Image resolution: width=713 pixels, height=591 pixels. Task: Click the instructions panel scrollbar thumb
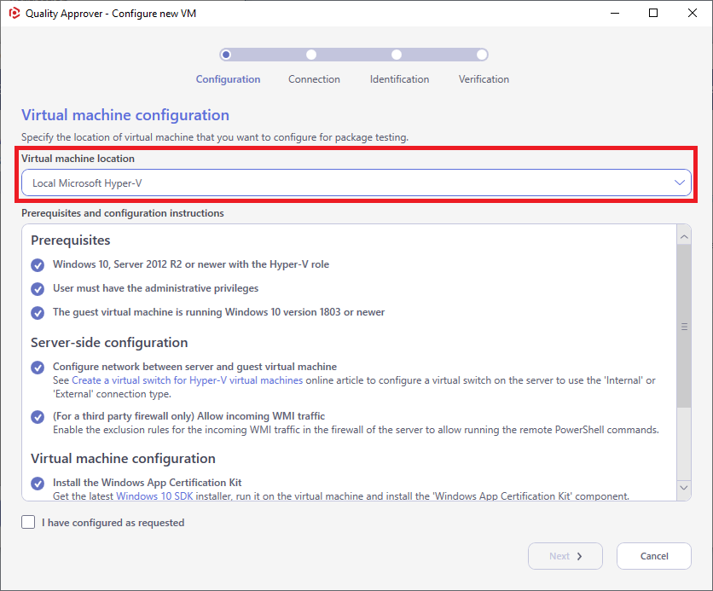[x=684, y=326]
